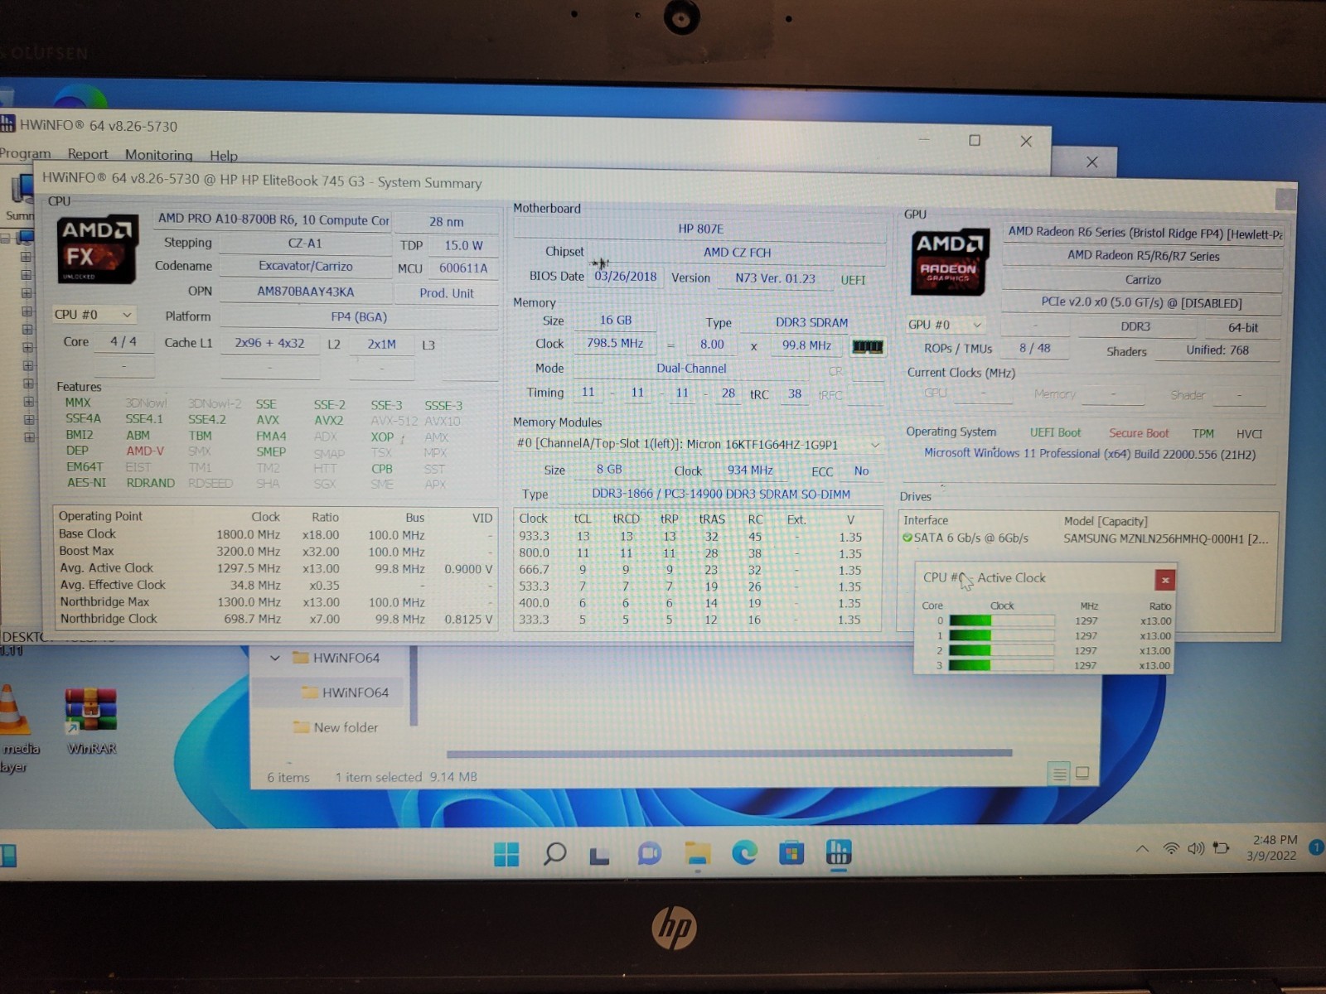
Task: Click the Northbridge Clock row
Action: pos(276,619)
